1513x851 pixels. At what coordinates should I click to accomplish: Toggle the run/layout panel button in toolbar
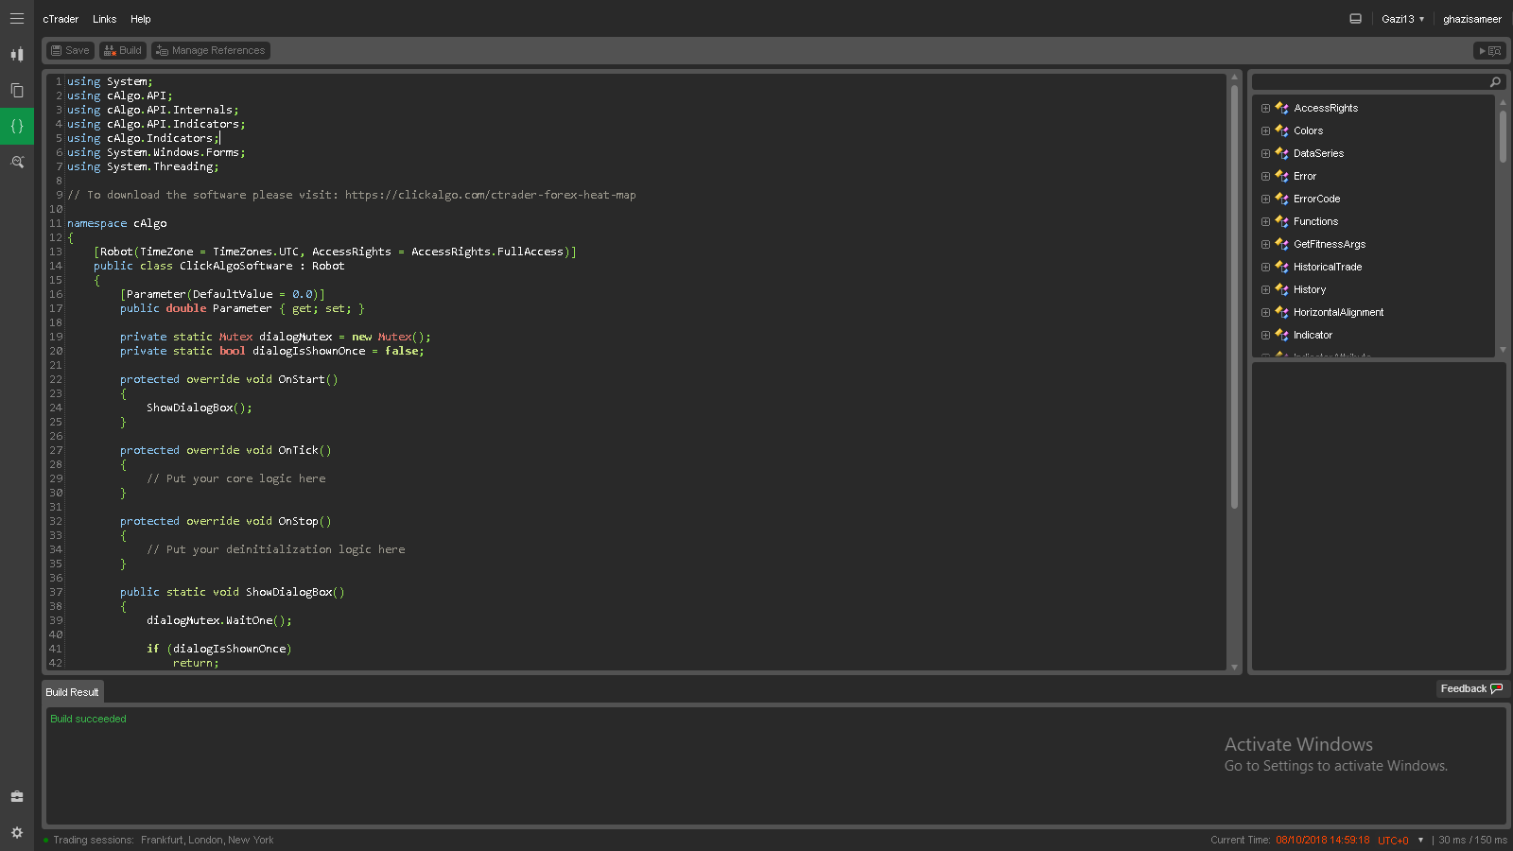(1489, 51)
